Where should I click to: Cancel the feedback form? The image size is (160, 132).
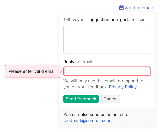110,99
